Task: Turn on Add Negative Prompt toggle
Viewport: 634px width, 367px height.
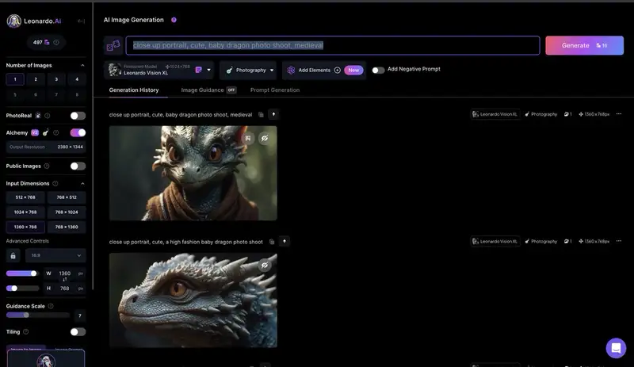Action: pos(378,71)
